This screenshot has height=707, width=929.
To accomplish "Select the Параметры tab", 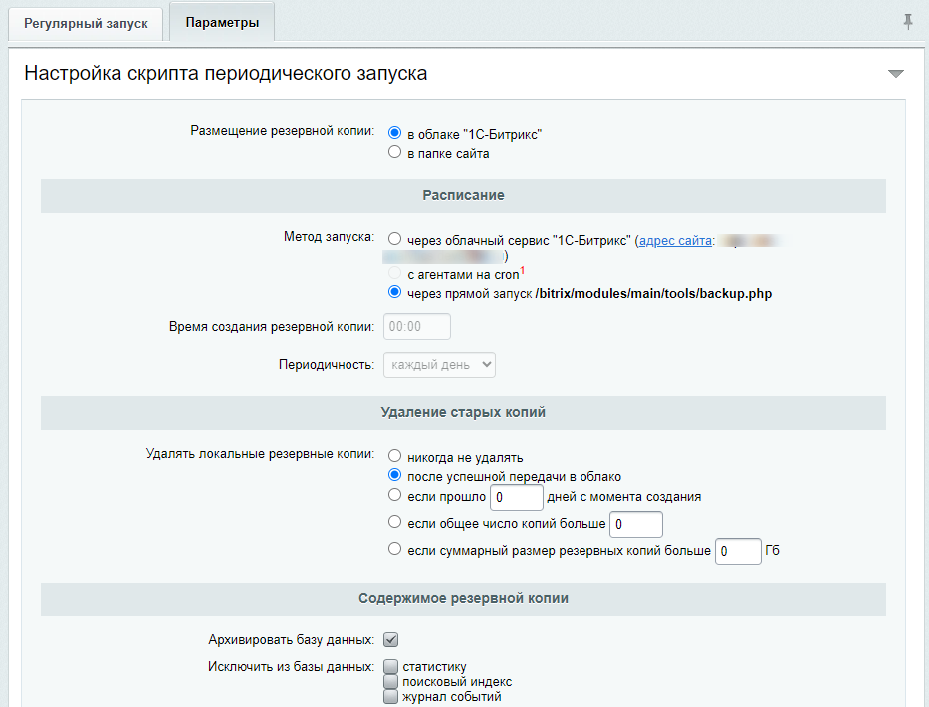I will point(222,23).
